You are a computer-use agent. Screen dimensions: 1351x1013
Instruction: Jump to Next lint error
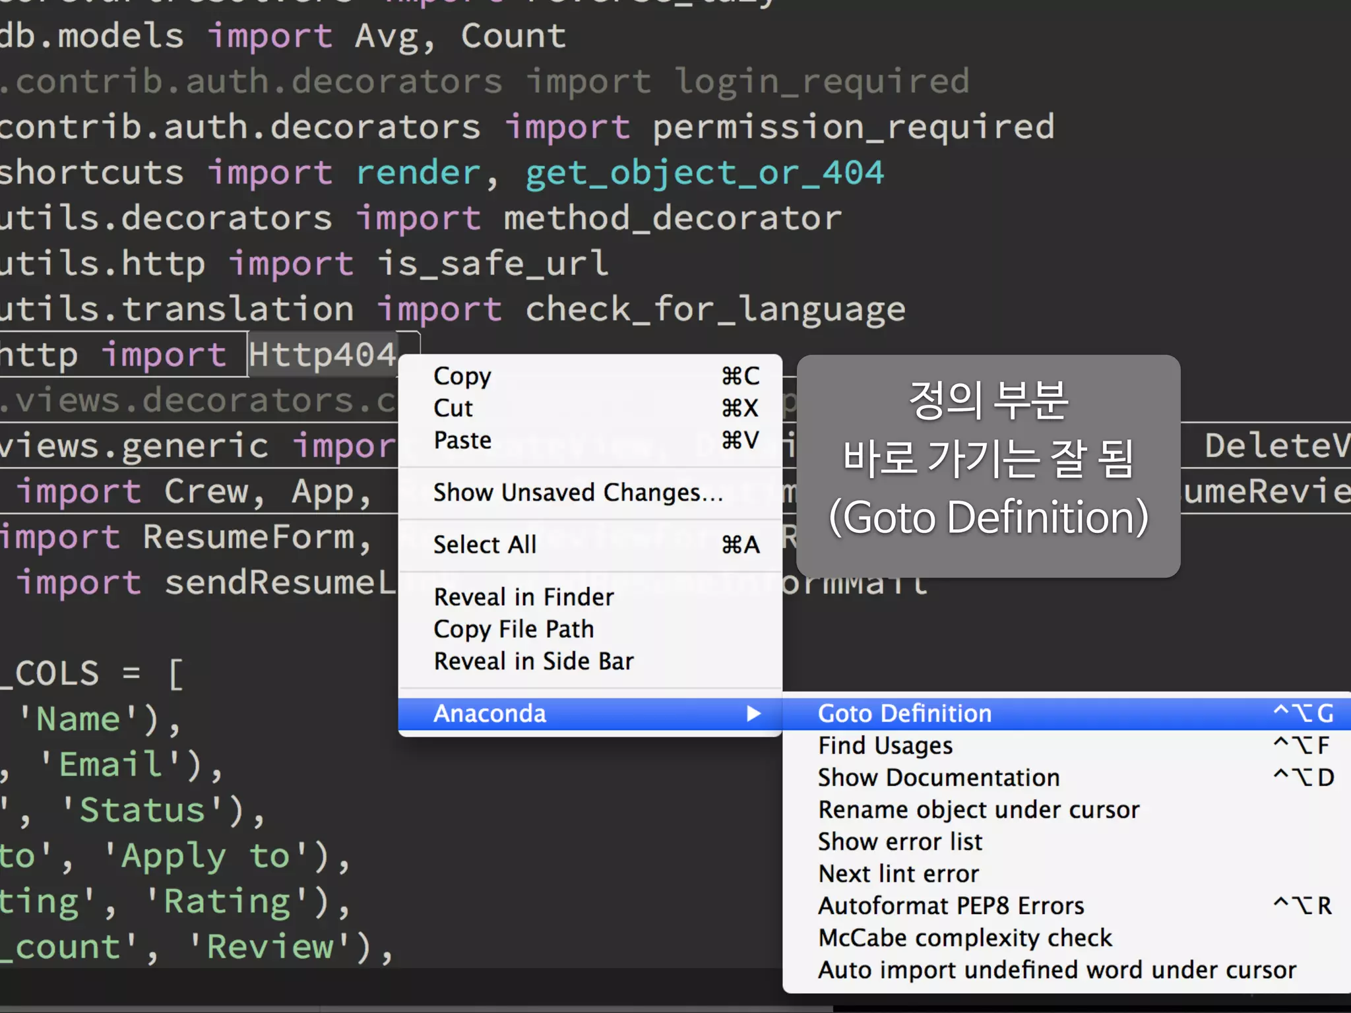[x=1067, y=874]
